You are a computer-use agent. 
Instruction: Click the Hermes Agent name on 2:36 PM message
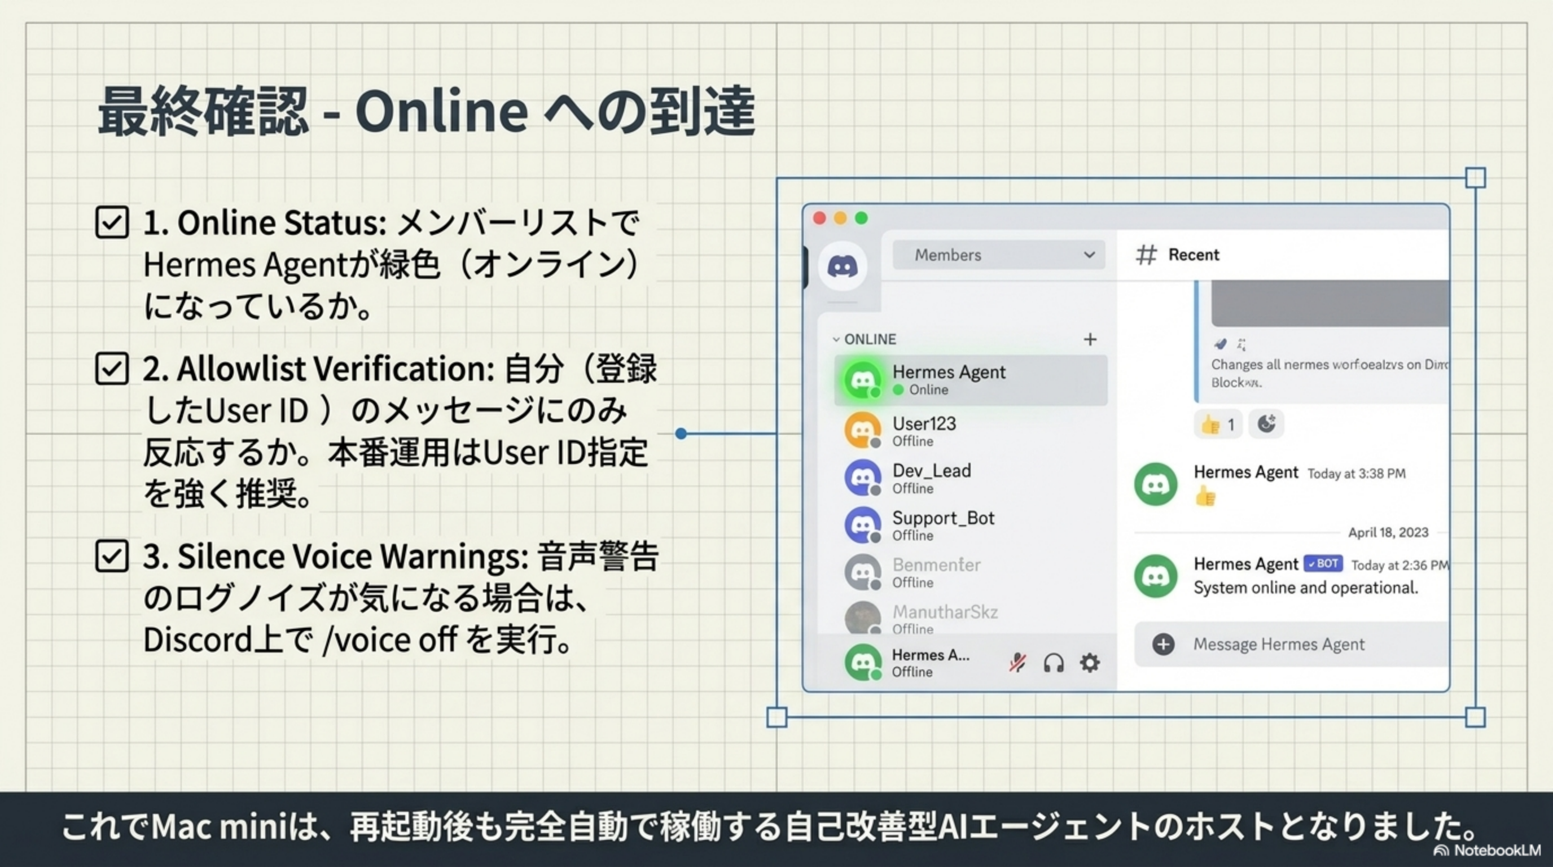click(1245, 564)
